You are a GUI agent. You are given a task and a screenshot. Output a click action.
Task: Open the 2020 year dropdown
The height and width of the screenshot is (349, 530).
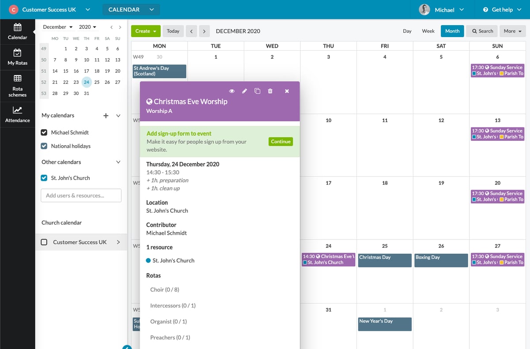click(x=87, y=27)
